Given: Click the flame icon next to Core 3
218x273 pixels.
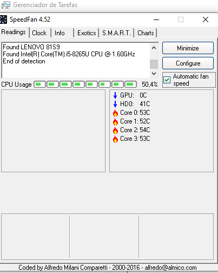Looking at the screenshot, I should click(115, 139).
